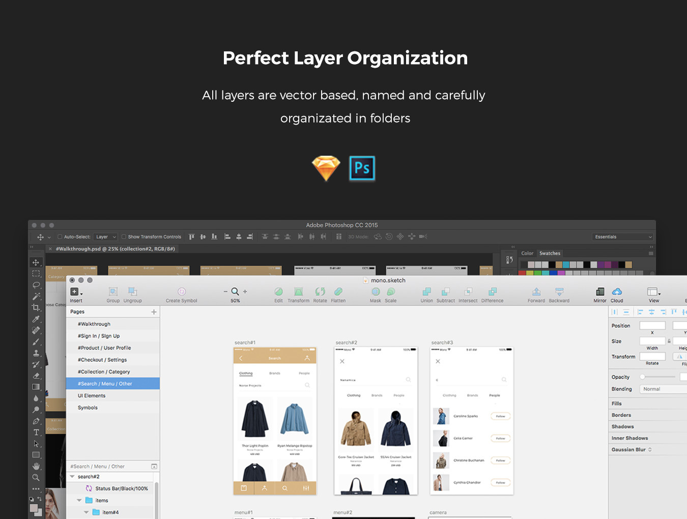Enable the Auto-Select checkbox
This screenshot has width=687, height=519.
point(60,237)
